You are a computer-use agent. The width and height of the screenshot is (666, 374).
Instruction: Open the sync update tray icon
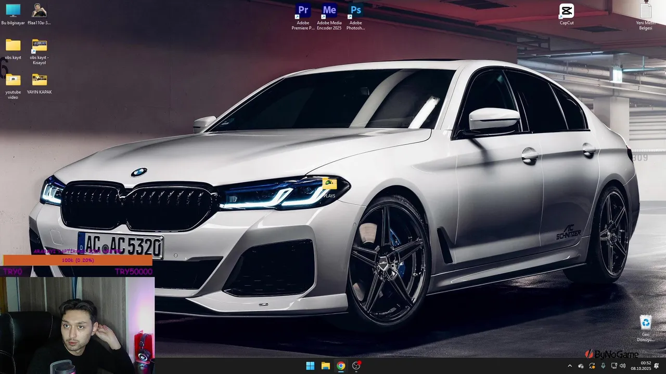tap(592, 366)
